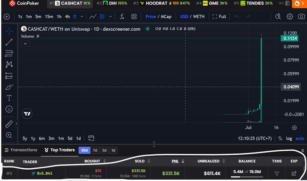Activate the zoom in tool
307x181 pixels.
point(9,135)
